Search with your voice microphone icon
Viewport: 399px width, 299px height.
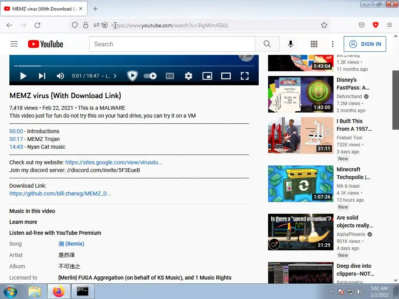tap(290, 44)
